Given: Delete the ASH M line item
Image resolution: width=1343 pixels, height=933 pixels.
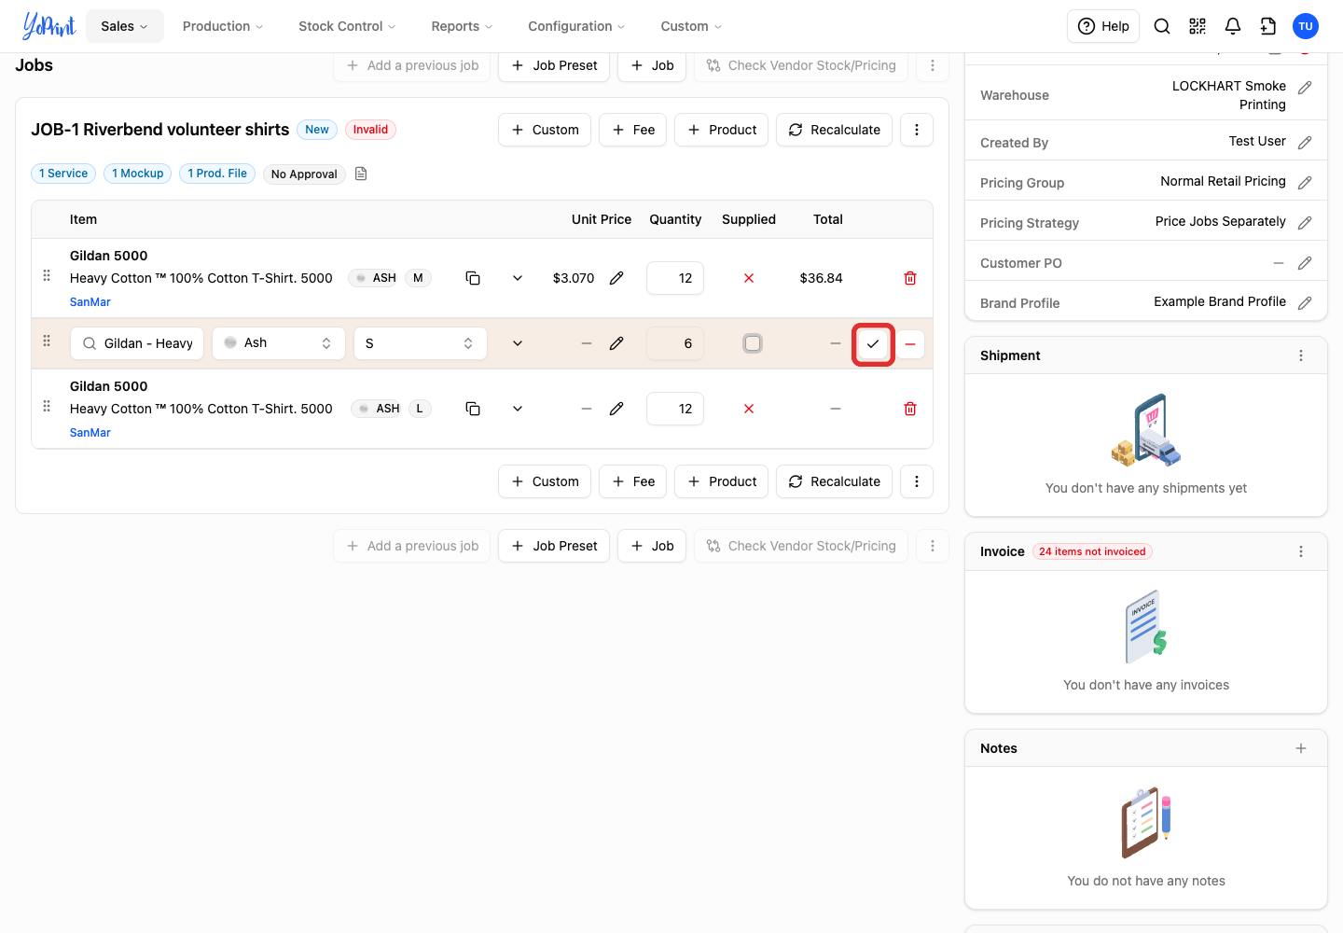Looking at the screenshot, I should 910,278.
